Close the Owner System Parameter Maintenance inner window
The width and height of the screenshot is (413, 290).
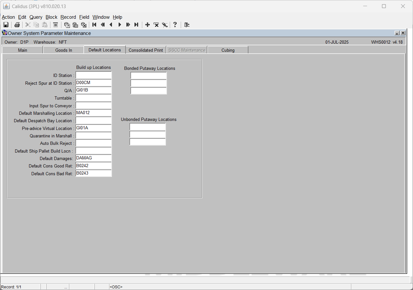[403, 33]
